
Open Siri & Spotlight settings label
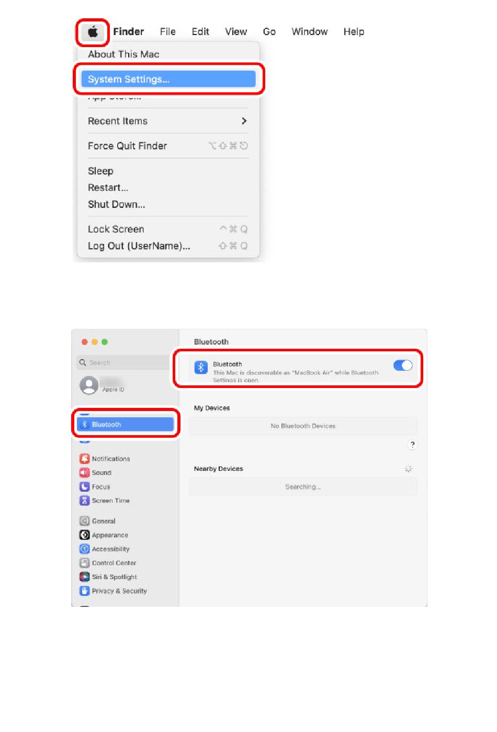click(115, 577)
